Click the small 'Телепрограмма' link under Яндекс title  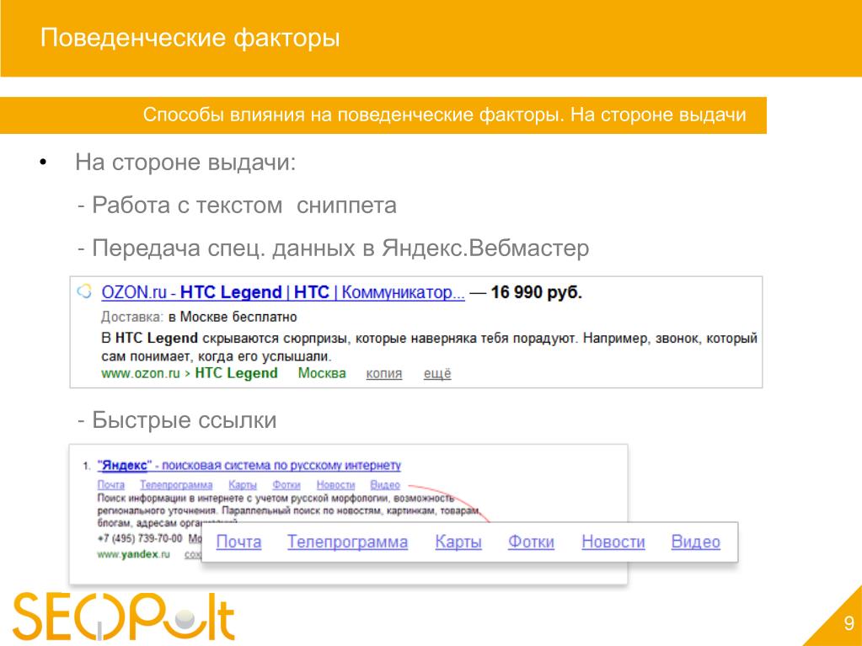pyautogui.click(x=176, y=485)
